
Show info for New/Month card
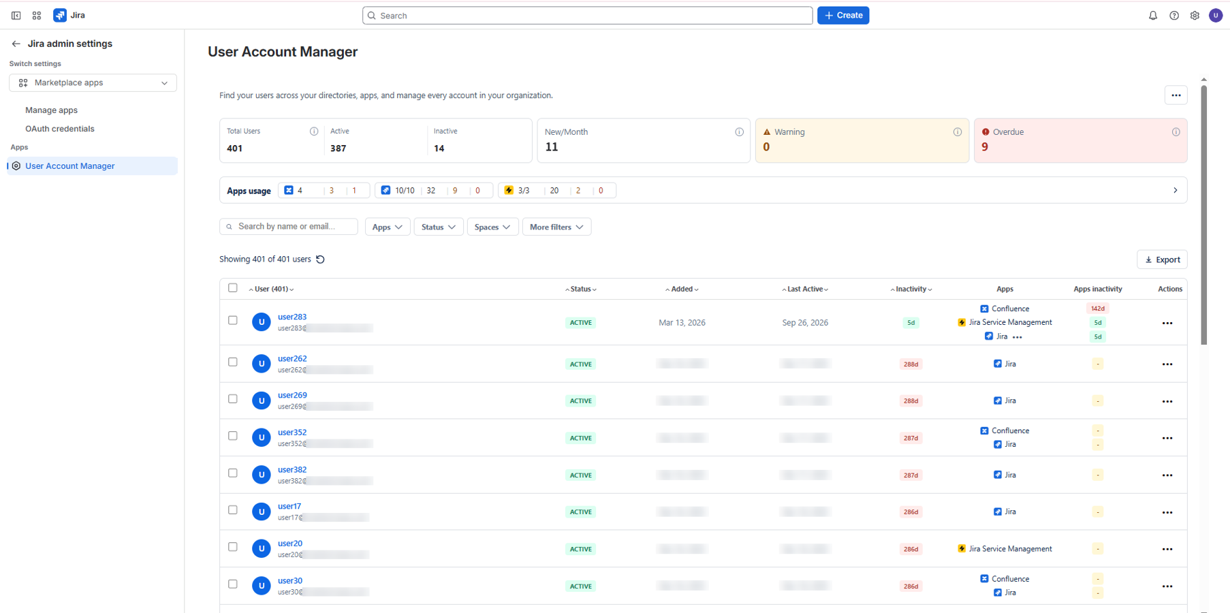pos(739,132)
